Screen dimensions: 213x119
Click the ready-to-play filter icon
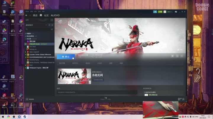coord(52,25)
